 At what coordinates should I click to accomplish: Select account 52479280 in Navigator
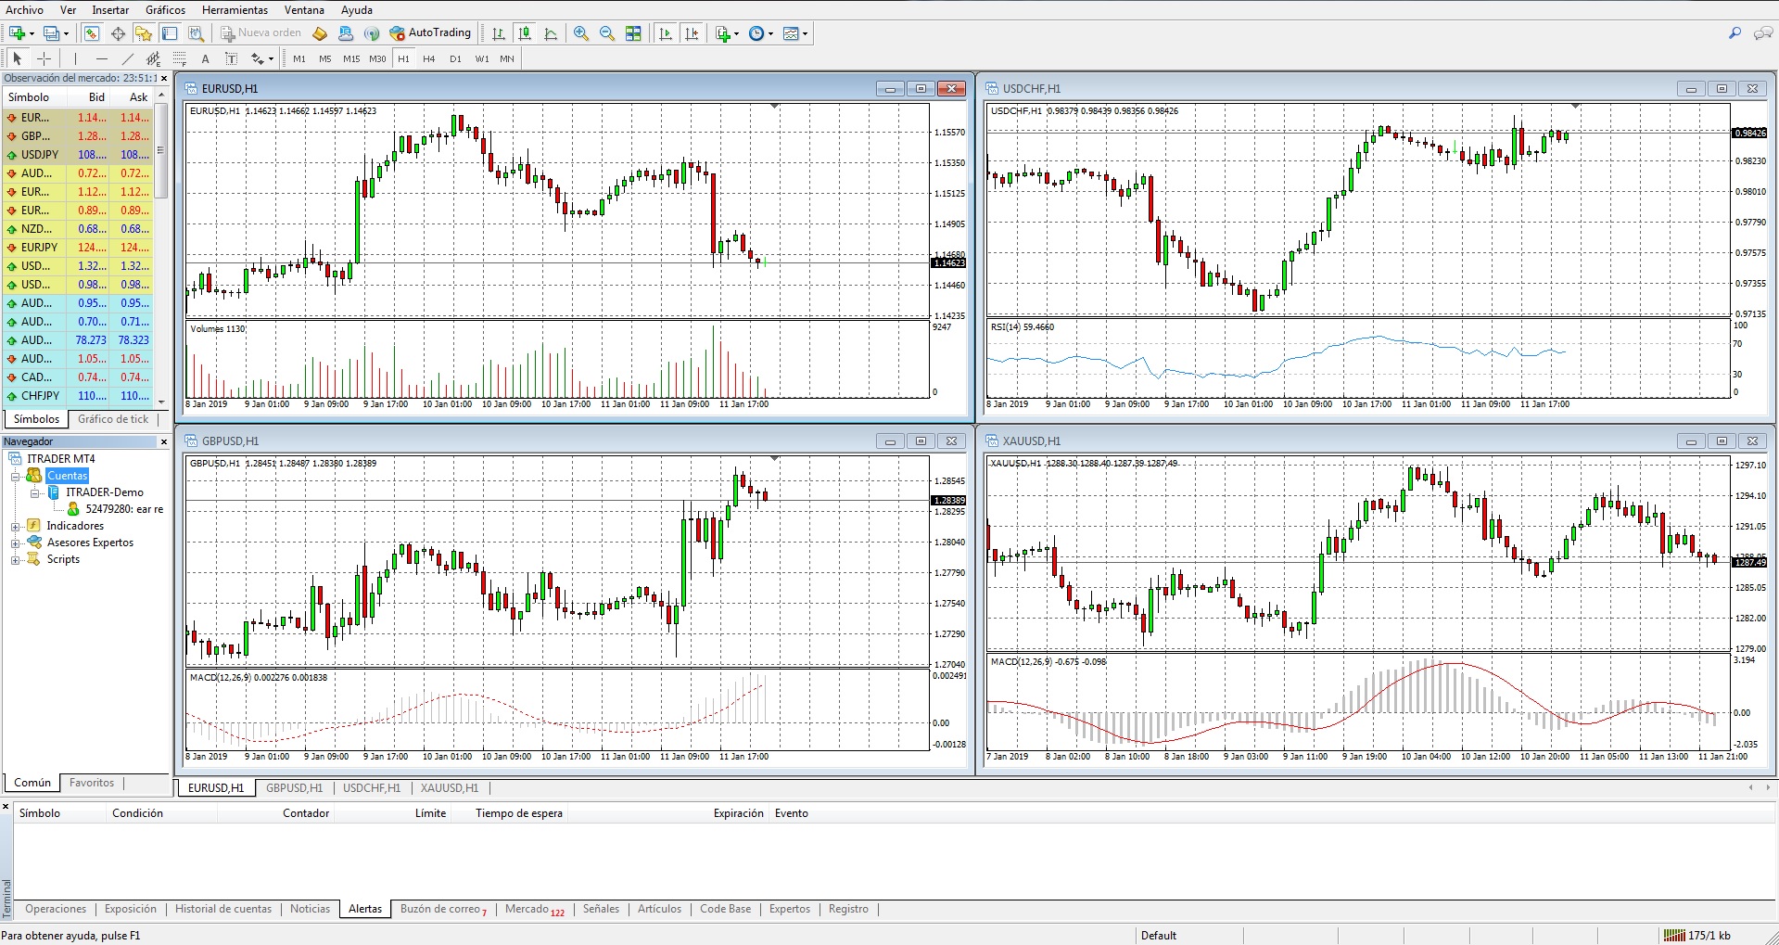pyautogui.click(x=115, y=509)
